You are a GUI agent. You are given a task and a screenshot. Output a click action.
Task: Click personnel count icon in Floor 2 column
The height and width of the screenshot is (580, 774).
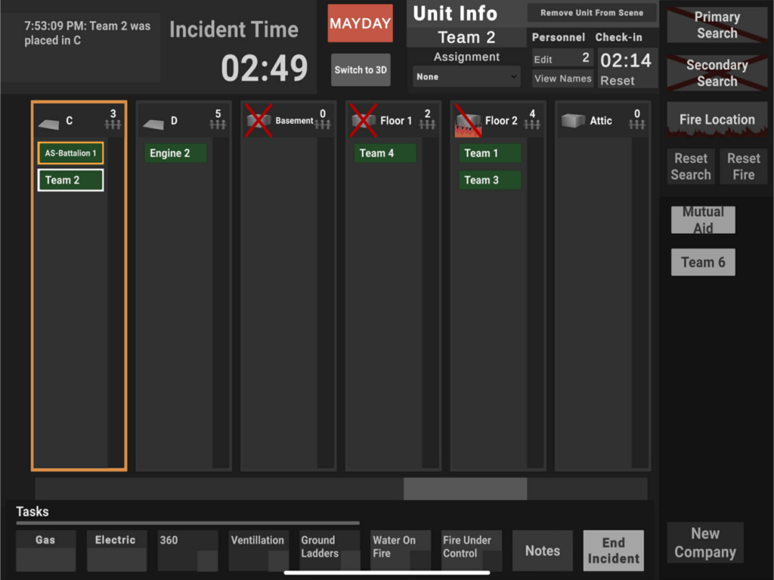click(532, 124)
